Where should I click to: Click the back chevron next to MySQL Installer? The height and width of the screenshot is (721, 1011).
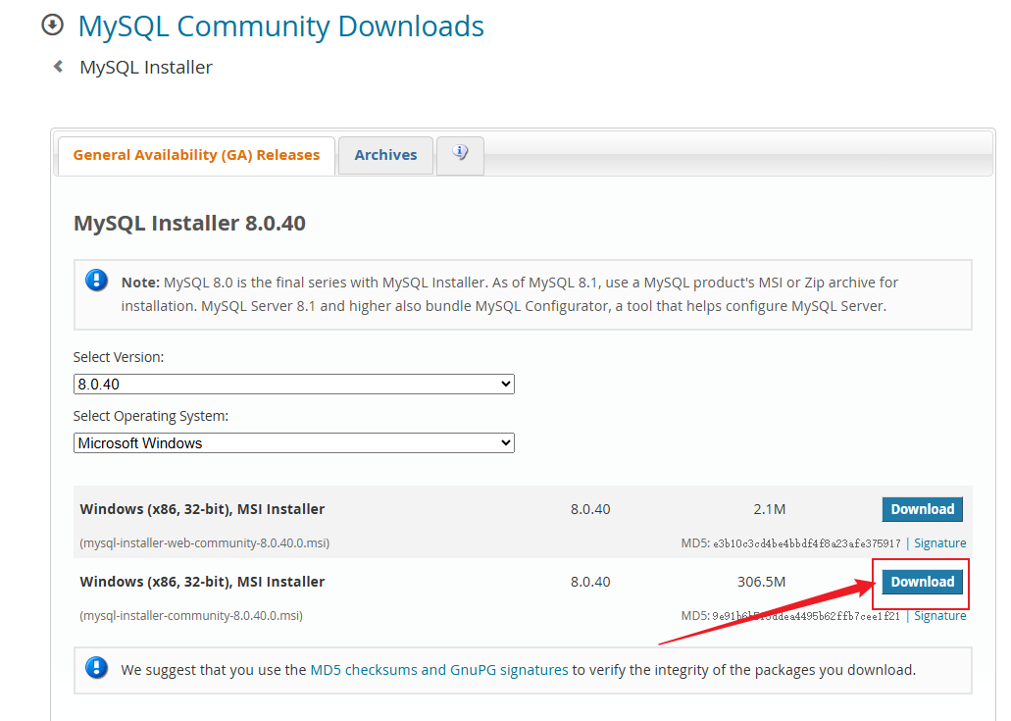(57, 67)
